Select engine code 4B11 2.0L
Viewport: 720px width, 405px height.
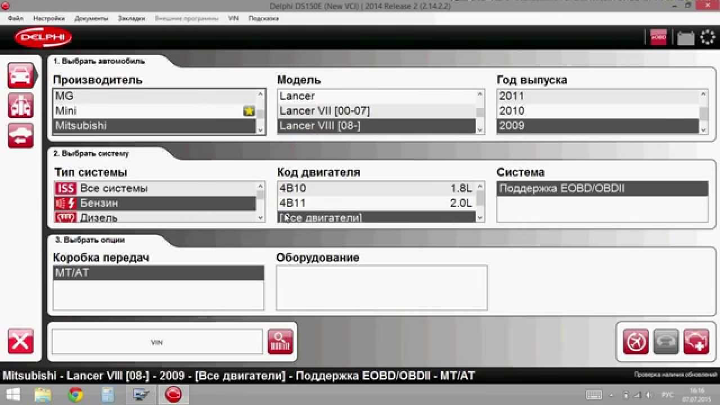point(377,203)
